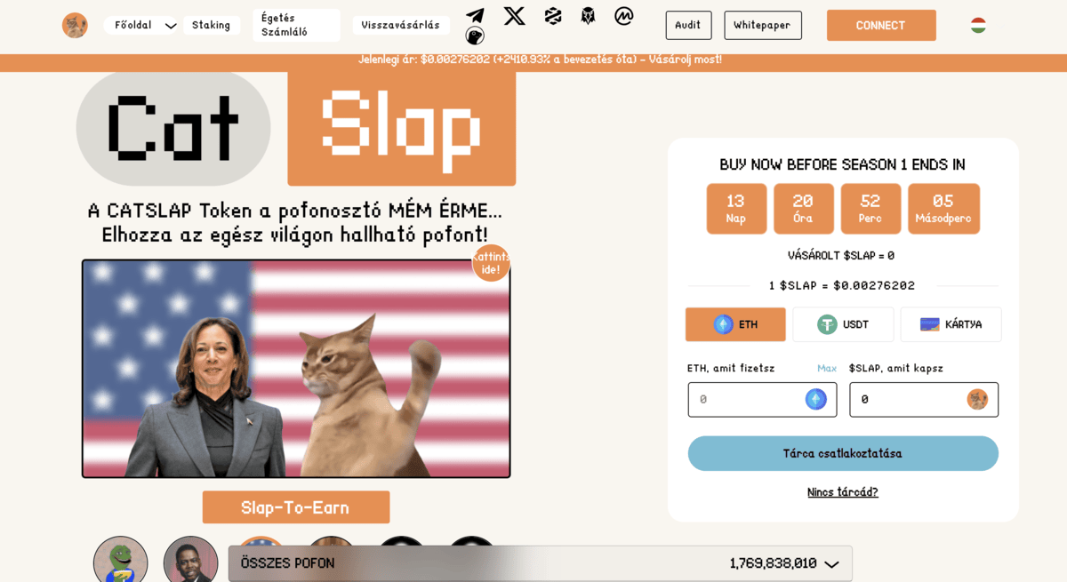Click the Cat Slap logo in header
Screen dimensions: 1067x582
[x=75, y=25]
